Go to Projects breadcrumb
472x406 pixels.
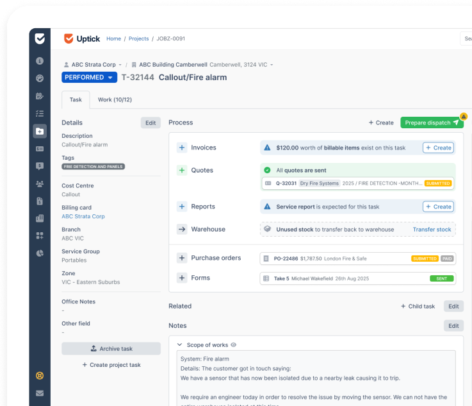pos(138,38)
